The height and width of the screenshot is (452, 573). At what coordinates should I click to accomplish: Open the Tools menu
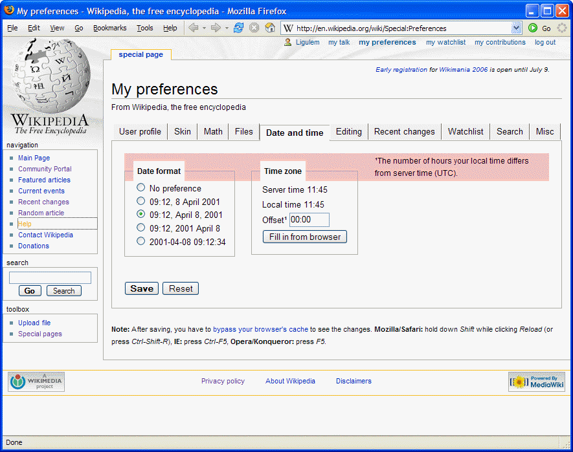(145, 28)
